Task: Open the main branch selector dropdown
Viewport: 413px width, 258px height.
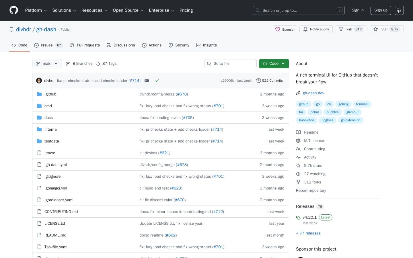Action: (x=47, y=63)
